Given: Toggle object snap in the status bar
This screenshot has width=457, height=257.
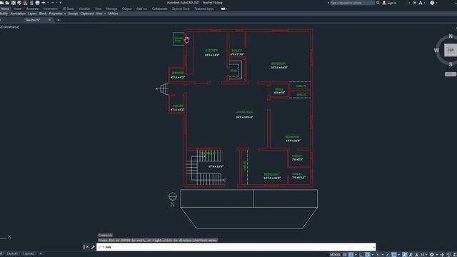Looking at the screenshot, I should (393, 255).
